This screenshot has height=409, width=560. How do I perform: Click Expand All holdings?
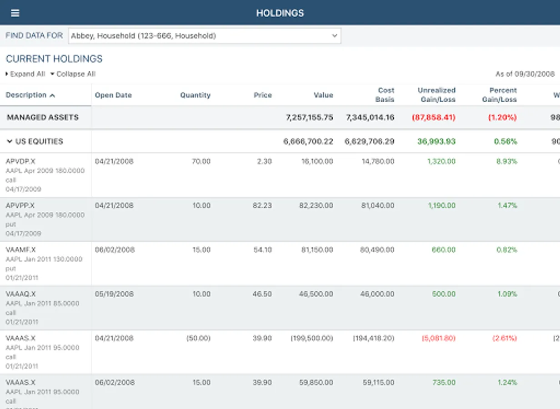pos(25,74)
